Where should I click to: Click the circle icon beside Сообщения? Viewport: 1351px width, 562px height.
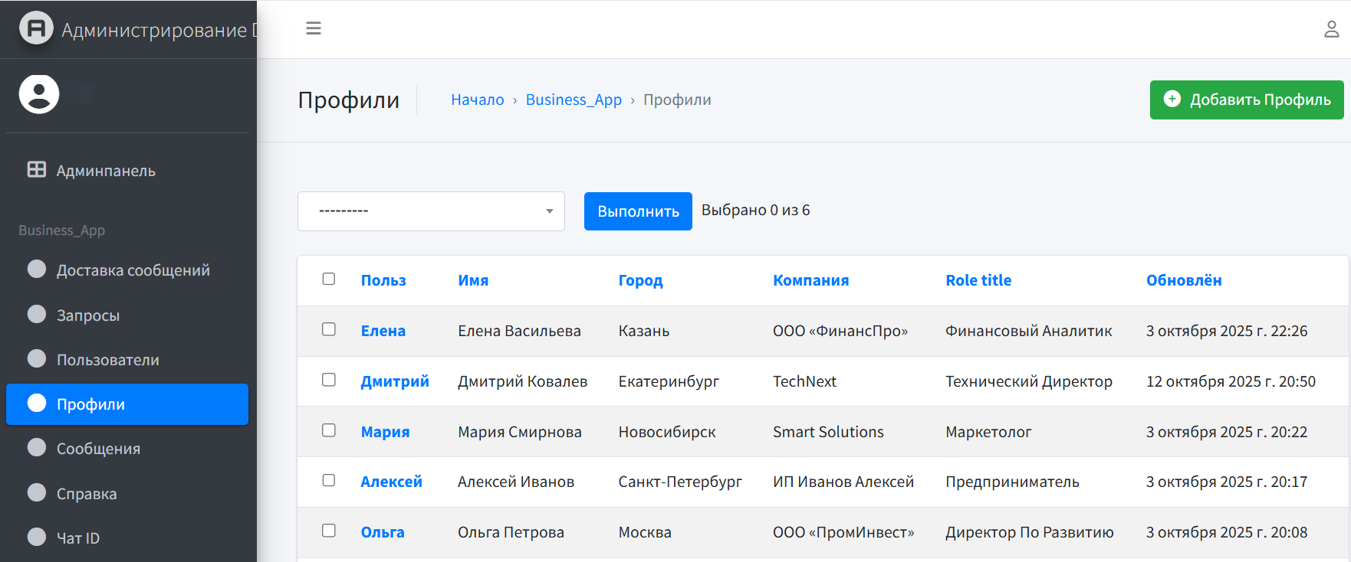(x=37, y=448)
